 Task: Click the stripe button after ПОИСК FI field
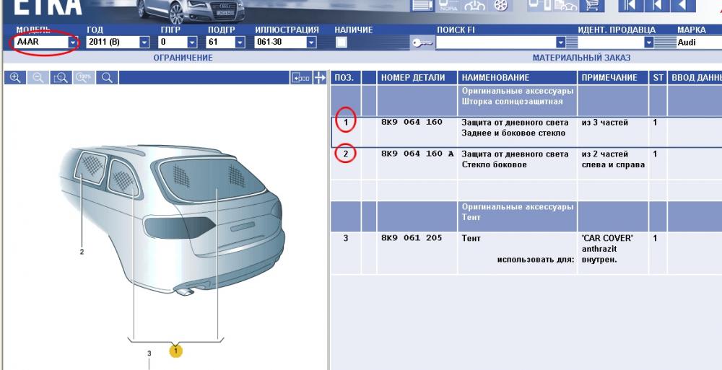coord(572,43)
